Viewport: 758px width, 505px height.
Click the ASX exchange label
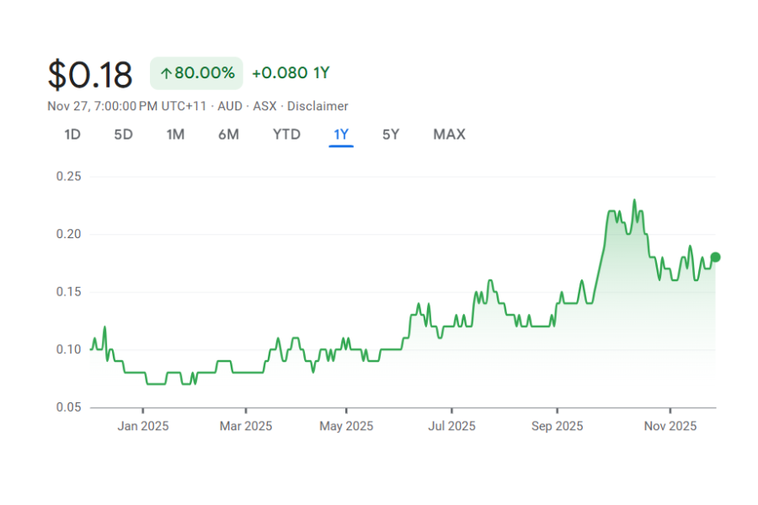264,106
